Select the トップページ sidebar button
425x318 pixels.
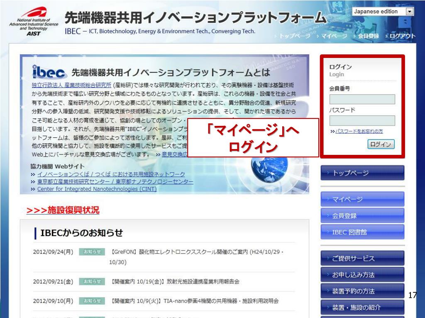click(x=362, y=173)
